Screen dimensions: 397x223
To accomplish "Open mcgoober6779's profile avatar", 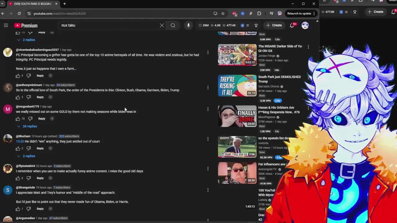I will [x=8, y=109].
